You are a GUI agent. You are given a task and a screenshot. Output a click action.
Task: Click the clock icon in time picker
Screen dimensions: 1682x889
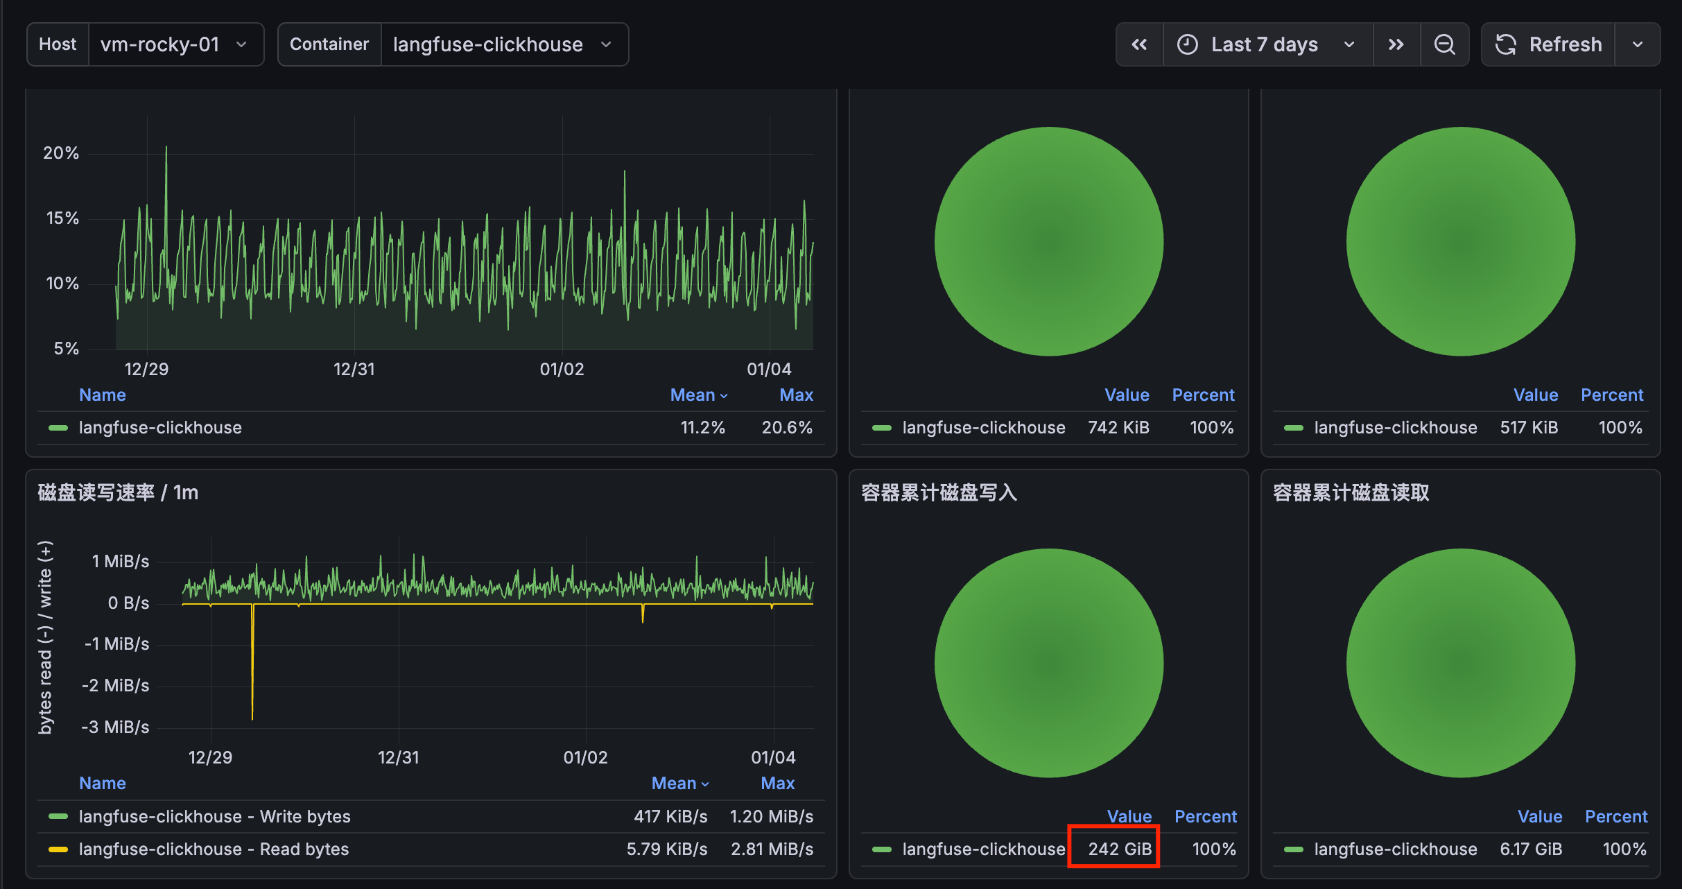(x=1188, y=44)
